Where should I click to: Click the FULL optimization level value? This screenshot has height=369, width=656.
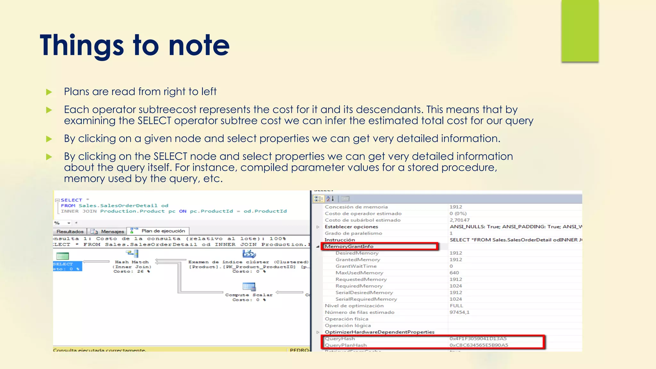click(x=456, y=306)
